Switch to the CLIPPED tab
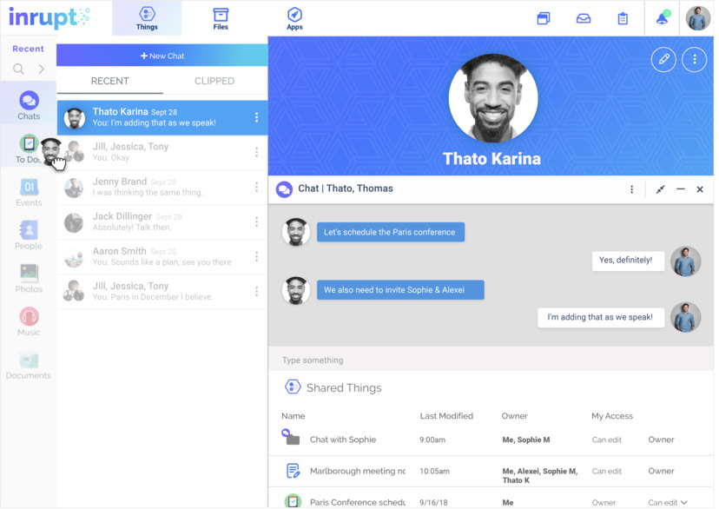The image size is (719, 509). coord(214,81)
